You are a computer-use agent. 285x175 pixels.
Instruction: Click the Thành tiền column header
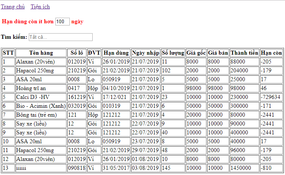click(244, 53)
